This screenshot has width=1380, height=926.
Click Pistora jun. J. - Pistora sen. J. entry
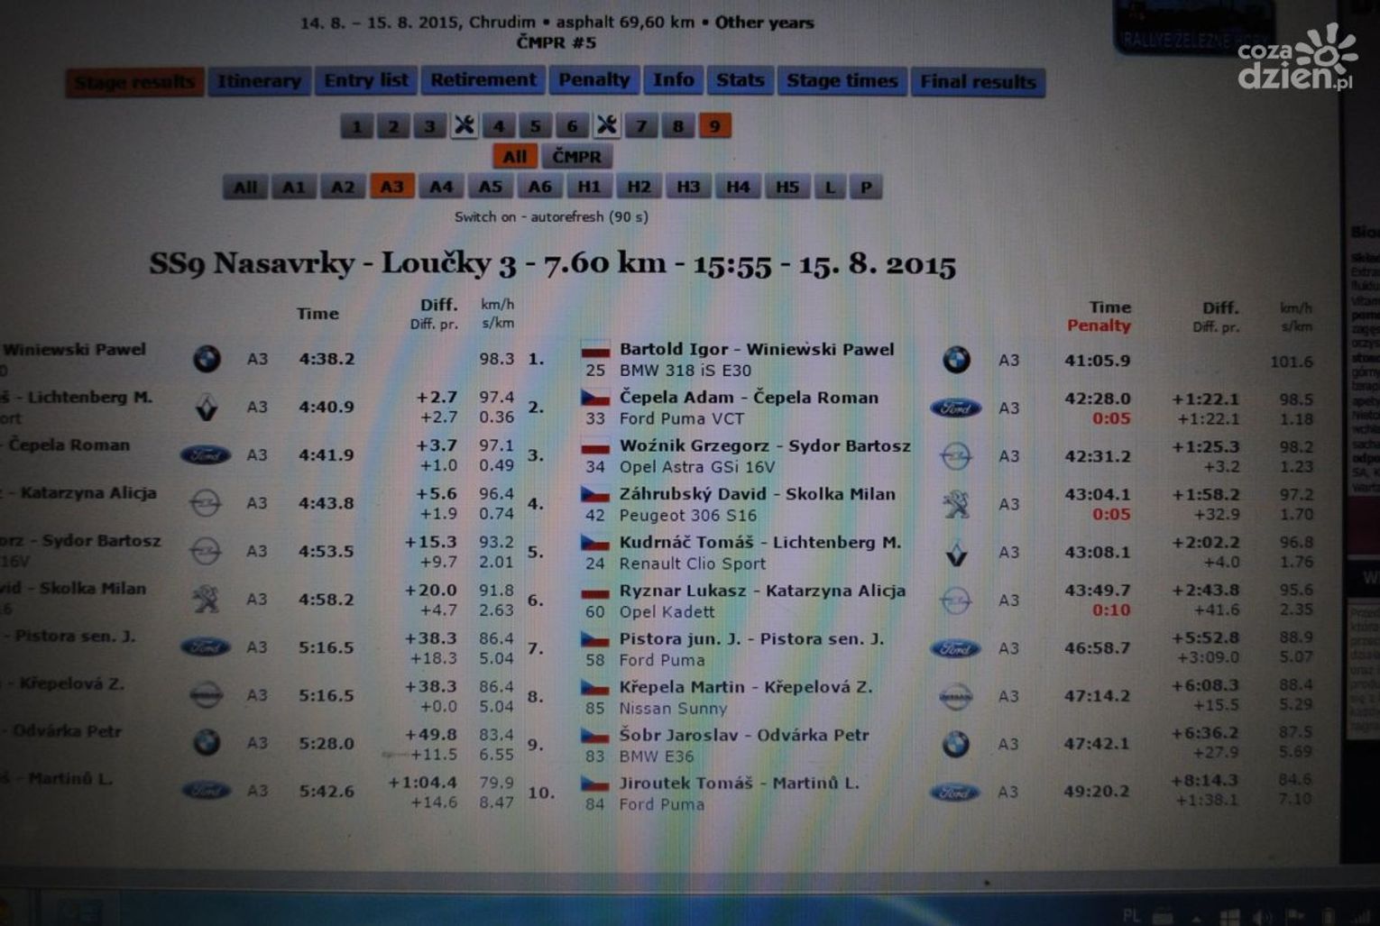751,639
